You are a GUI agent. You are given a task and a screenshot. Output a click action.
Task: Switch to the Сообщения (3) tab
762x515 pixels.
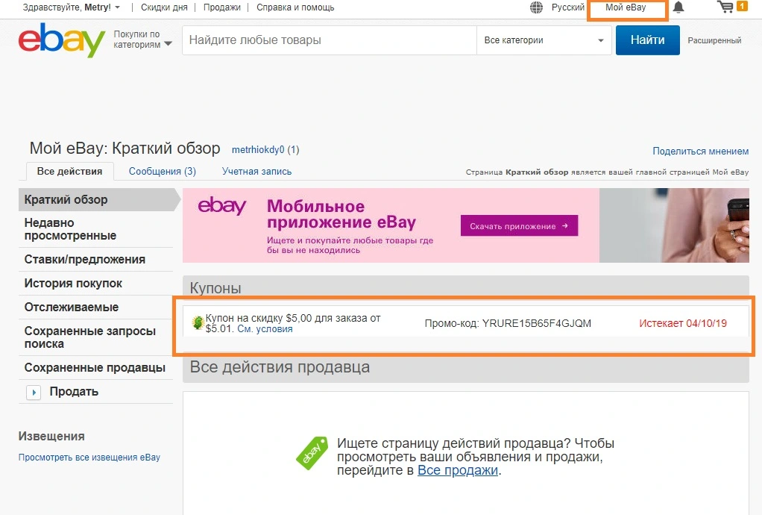point(163,171)
